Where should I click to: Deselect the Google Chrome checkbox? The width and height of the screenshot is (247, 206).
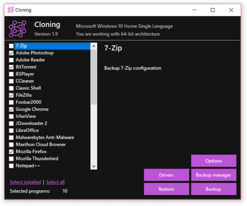tap(11, 109)
